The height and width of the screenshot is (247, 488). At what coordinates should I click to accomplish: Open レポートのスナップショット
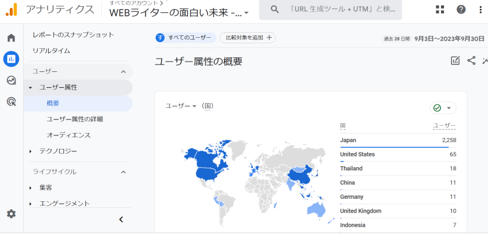pos(73,35)
